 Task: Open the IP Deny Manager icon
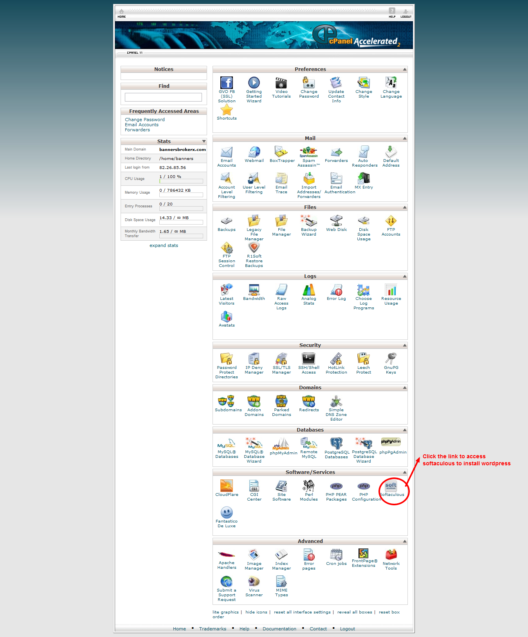(x=254, y=359)
